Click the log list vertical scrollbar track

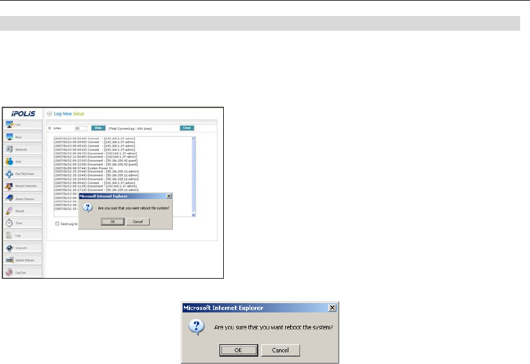194,176
